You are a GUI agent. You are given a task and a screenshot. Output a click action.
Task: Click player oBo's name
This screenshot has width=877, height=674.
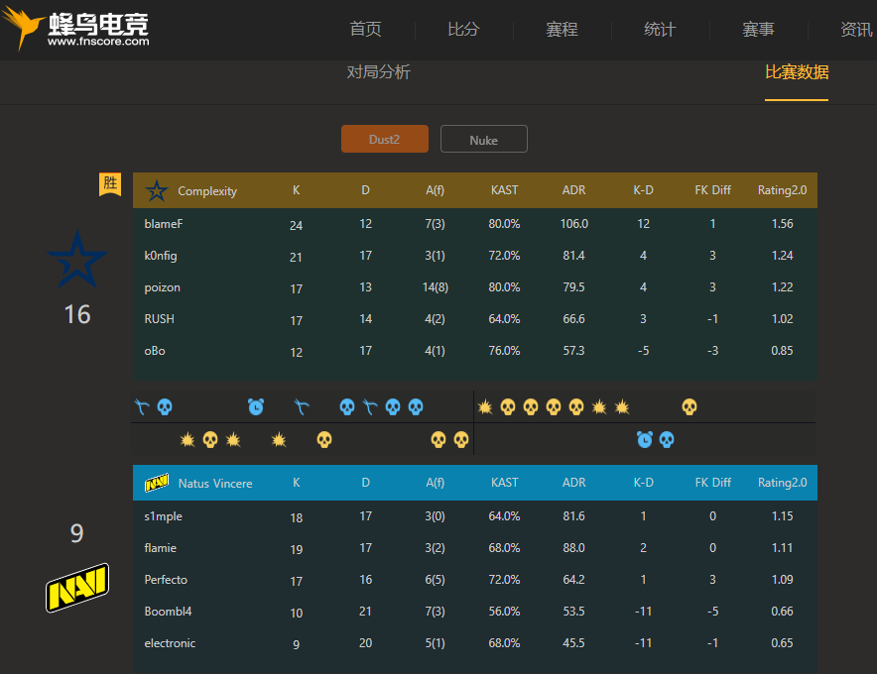coord(155,351)
